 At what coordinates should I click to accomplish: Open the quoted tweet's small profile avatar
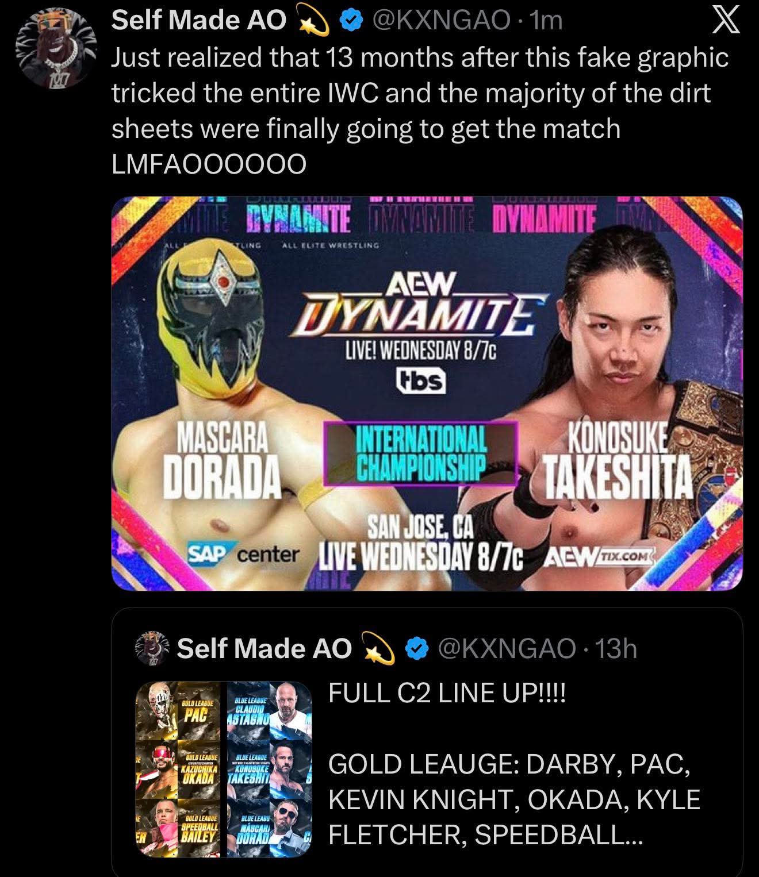(x=151, y=649)
